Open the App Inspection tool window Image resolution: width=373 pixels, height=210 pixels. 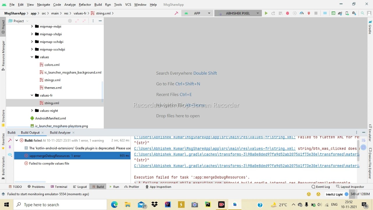click(158, 187)
